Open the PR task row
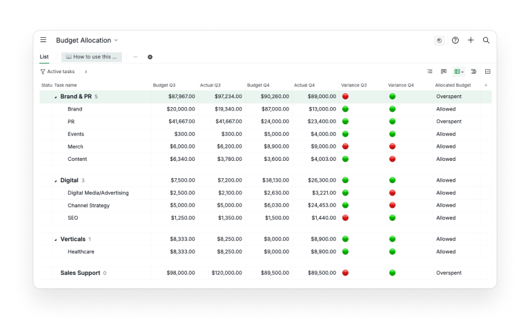 [x=71, y=122]
